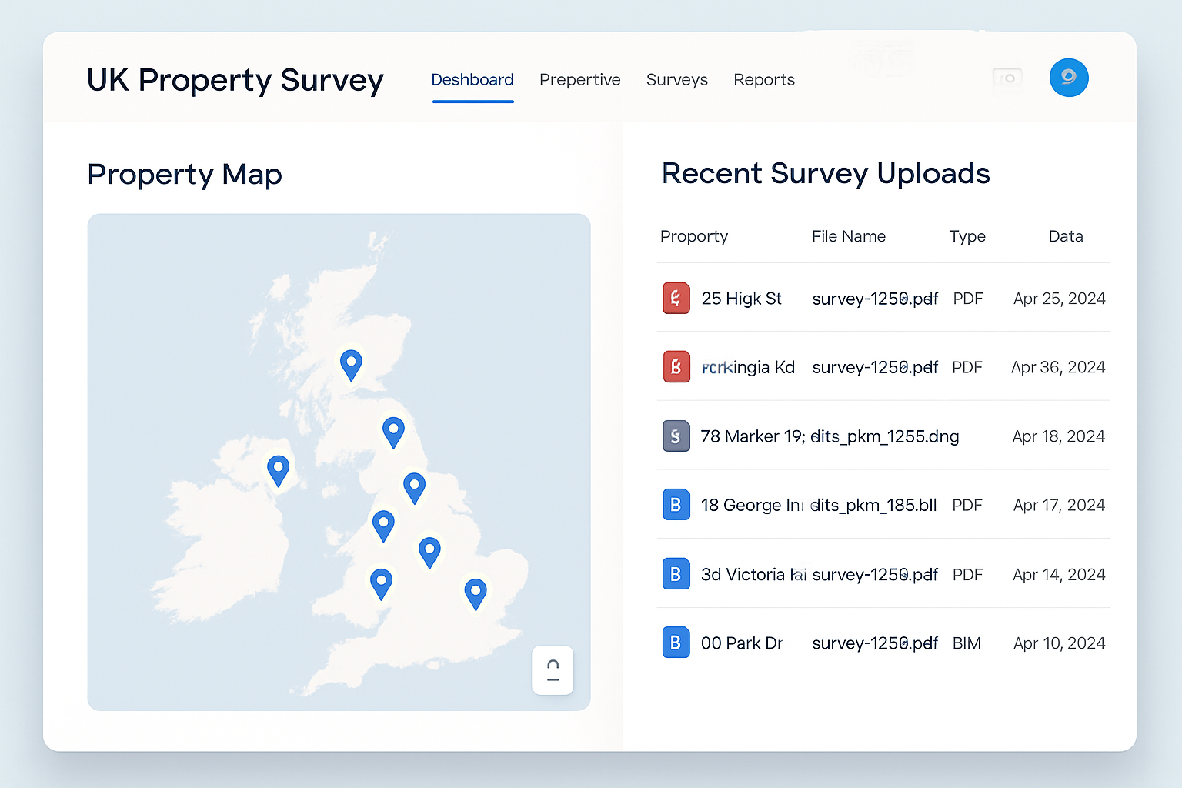This screenshot has height=788, width=1182.
Task: Click the blue B icon beside 18 George In
Action: [x=676, y=504]
